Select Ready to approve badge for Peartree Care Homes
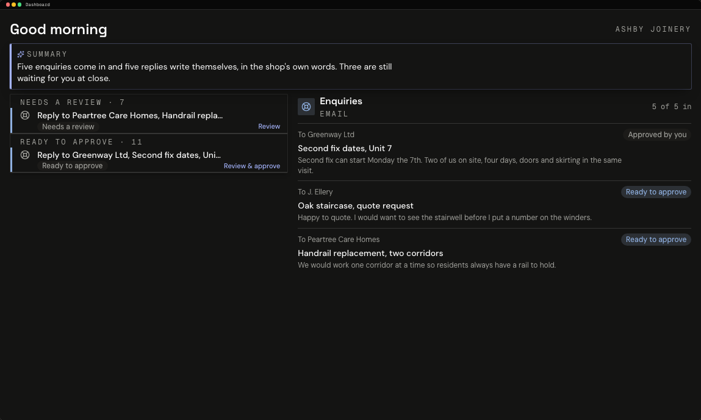The width and height of the screenshot is (701, 420). 656,240
